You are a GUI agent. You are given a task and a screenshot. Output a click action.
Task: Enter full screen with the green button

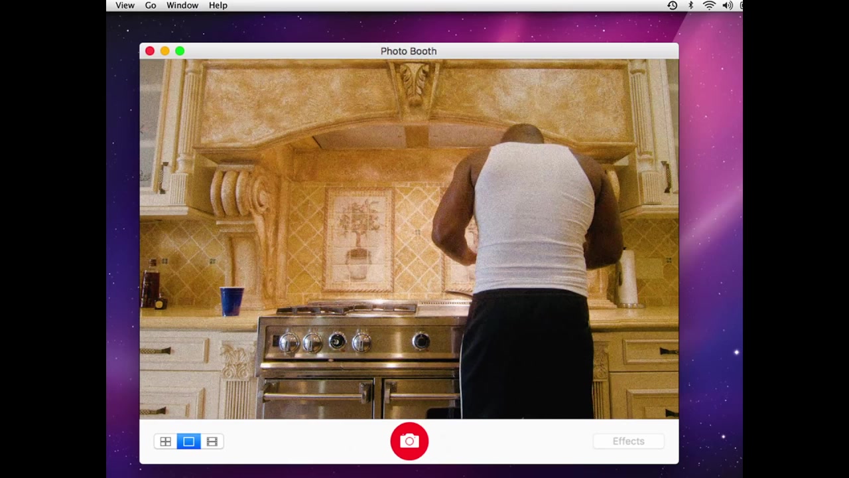180,51
